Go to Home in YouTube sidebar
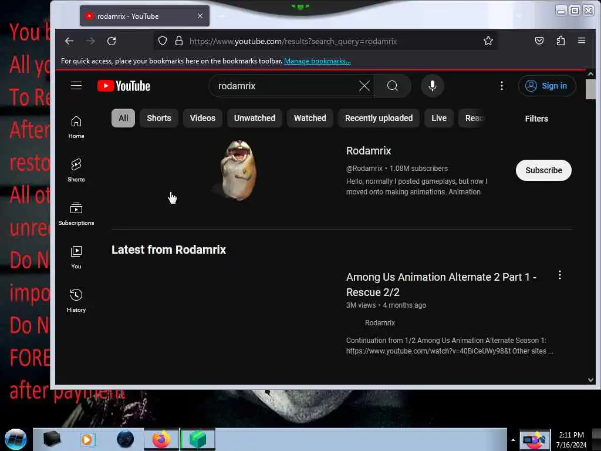 76,127
